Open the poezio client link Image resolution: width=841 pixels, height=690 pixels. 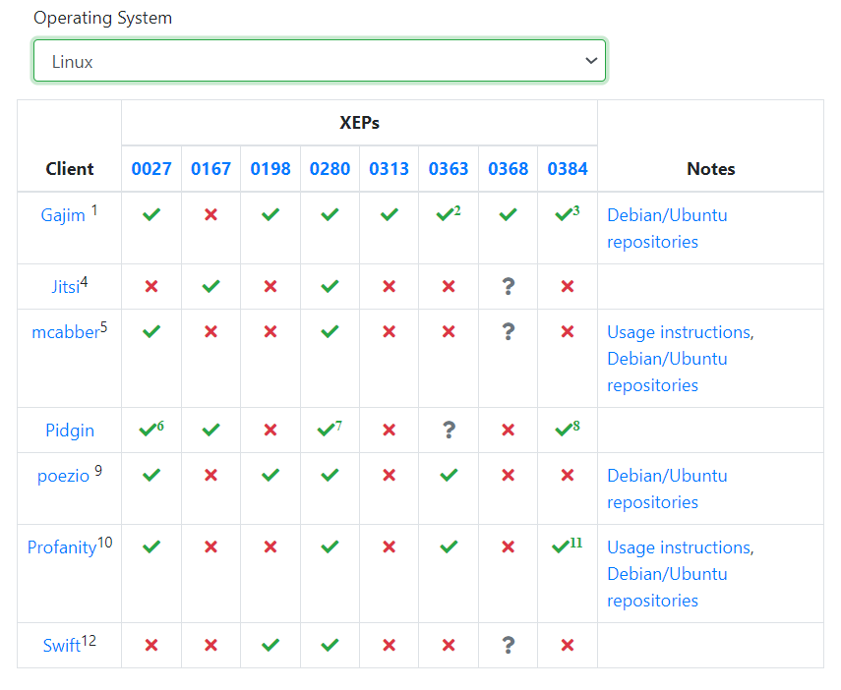coord(63,476)
